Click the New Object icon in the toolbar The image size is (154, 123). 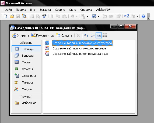pyautogui.click(x=133, y=16)
